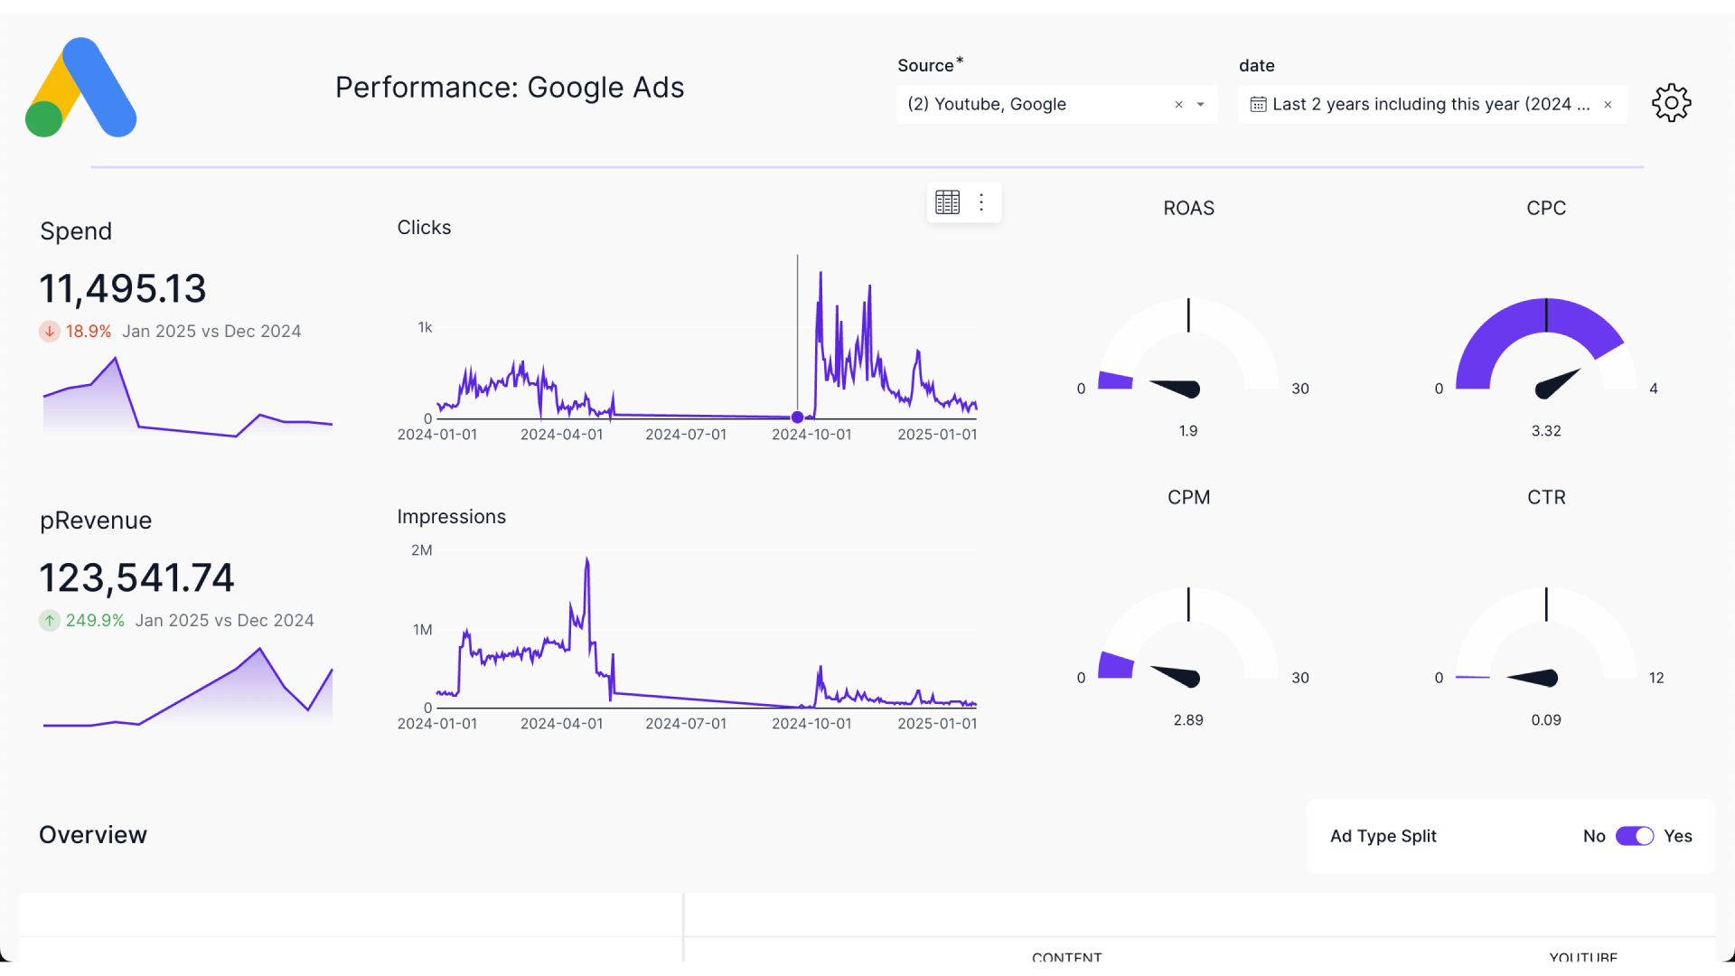Screen dimensions: 1735x976
Task: Open the Clicks chart three-dot menu
Action: [981, 202]
